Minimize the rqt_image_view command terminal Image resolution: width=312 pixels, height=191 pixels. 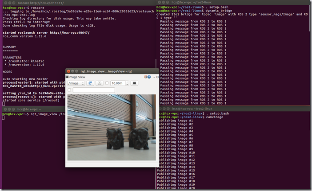9,109
